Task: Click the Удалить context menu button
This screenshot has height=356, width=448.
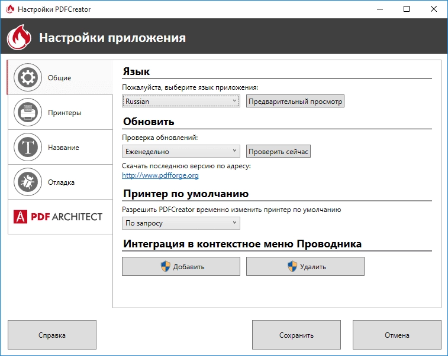Action: (x=305, y=266)
